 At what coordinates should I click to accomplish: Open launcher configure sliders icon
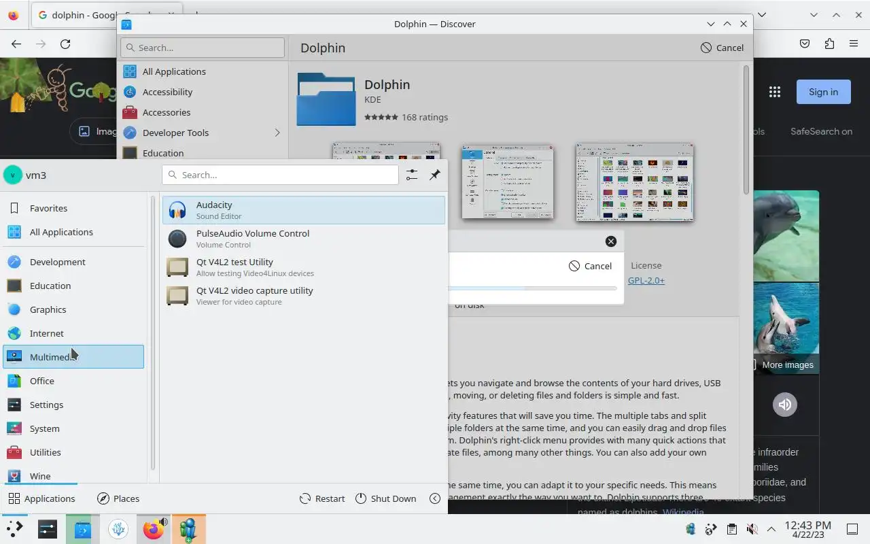[x=412, y=175]
